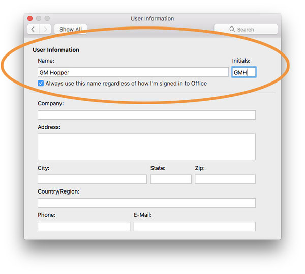Click into the E-Mail field
The width and height of the screenshot is (305, 274).
point(195,227)
